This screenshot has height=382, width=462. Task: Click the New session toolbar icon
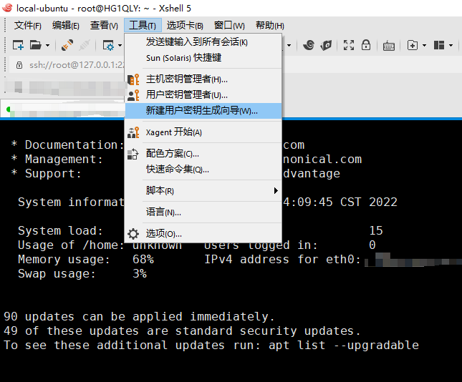point(18,45)
